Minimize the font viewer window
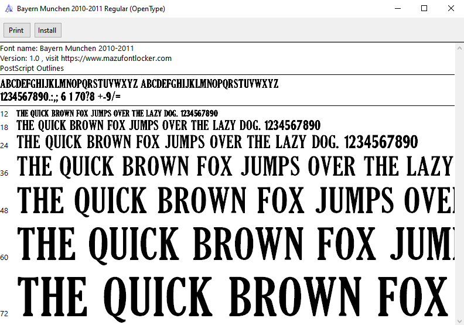464x325 pixels. tap(398, 9)
